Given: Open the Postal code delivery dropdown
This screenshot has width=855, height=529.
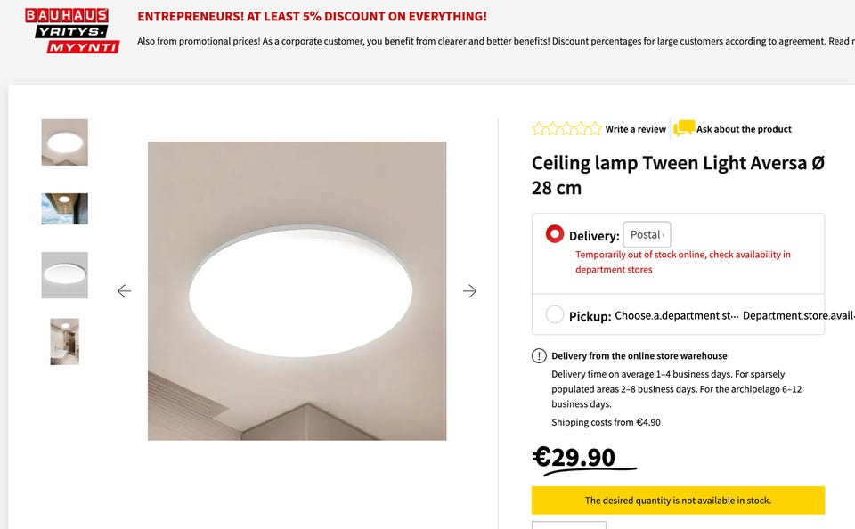Looking at the screenshot, I should click(647, 235).
